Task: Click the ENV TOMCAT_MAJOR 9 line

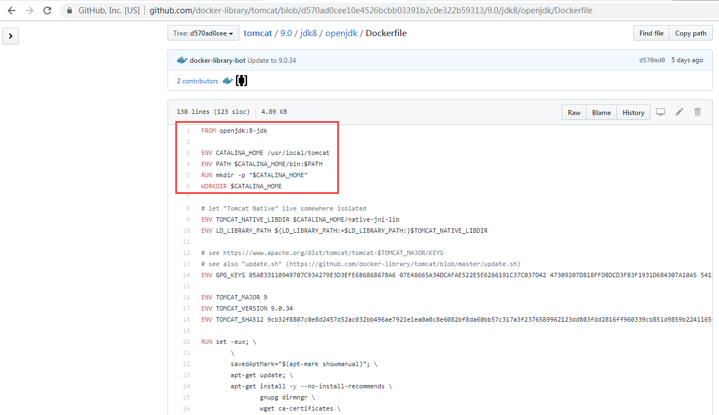Action: point(234,297)
